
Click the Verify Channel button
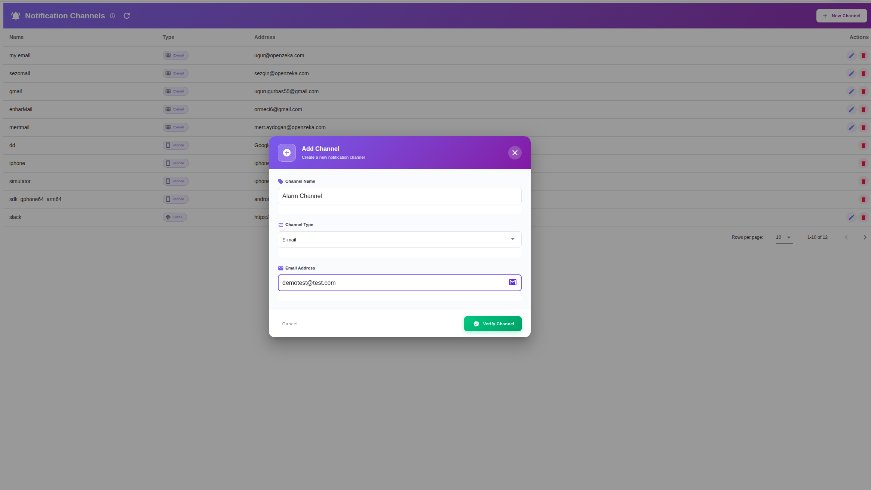coord(493,323)
